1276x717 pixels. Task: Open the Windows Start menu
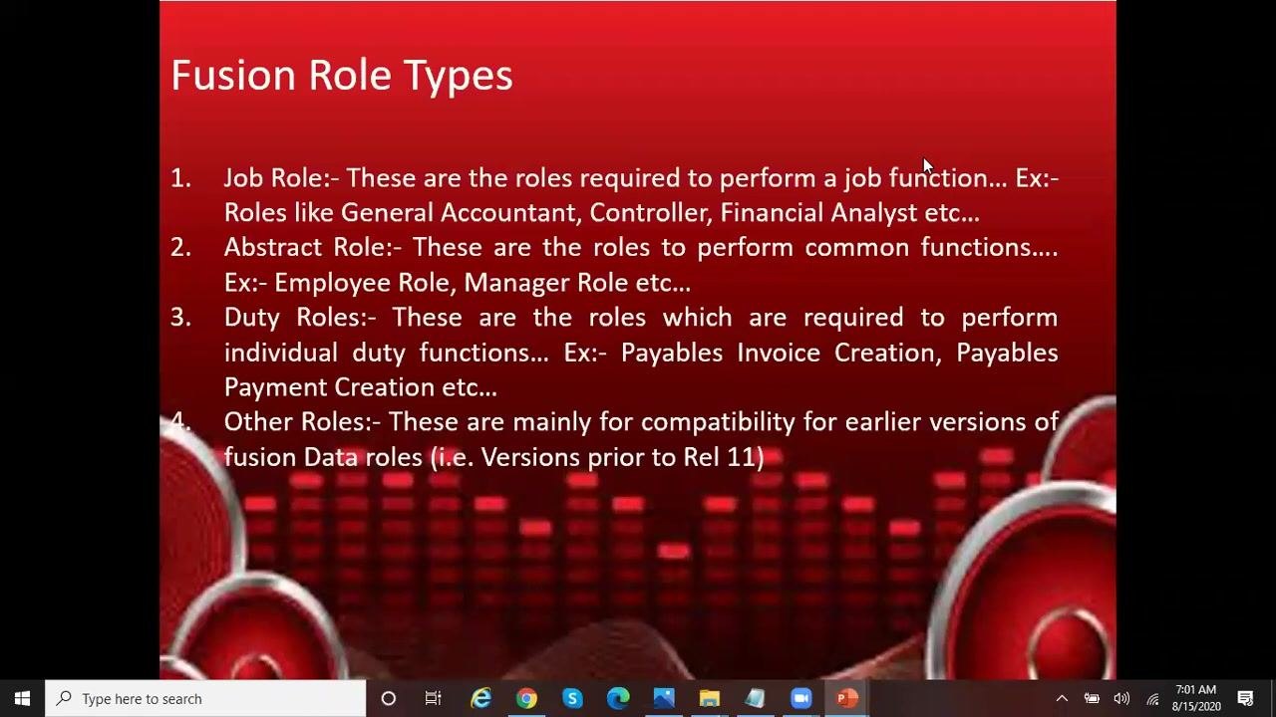[x=22, y=699]
